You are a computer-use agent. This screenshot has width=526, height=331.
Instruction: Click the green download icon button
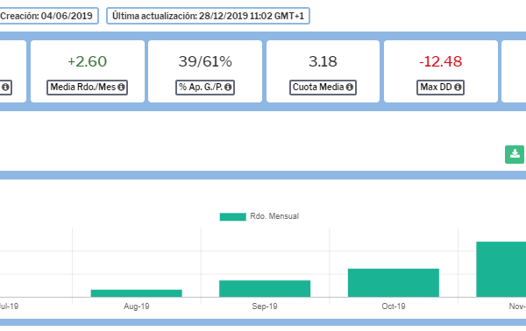tap(515, 154)
